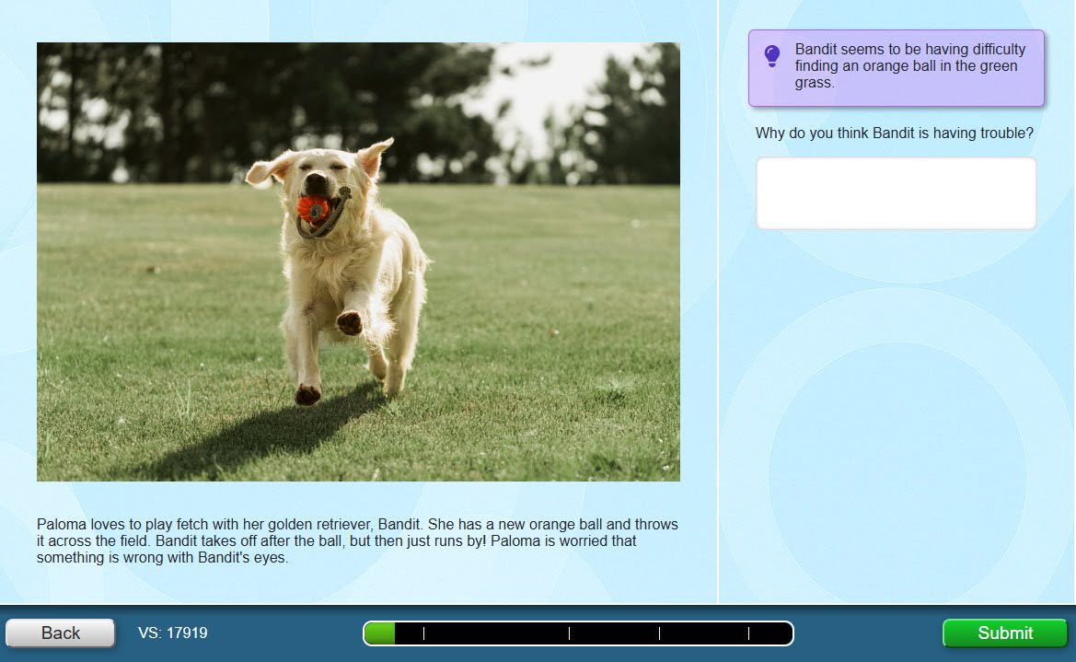Click the answer text box
The image size is (1076, 662).
[x=895, y=192]
